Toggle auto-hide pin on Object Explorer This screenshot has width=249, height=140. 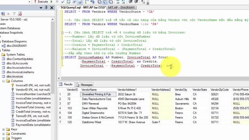tap(46, 7)
